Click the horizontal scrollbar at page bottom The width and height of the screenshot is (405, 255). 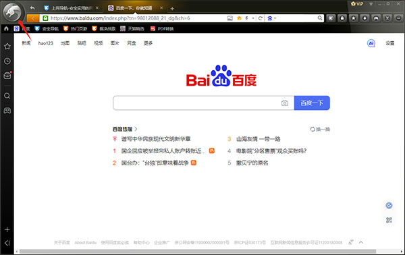[198, 252]
